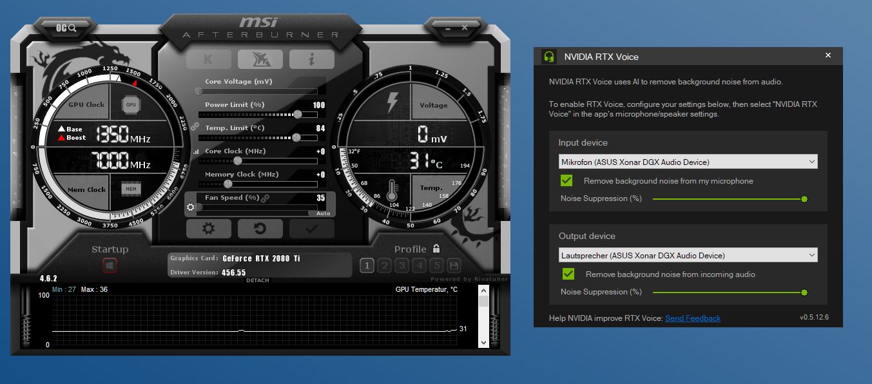Open the Input device dropdown
This screenshot has width=872, height=384.
tap(687, 161)
